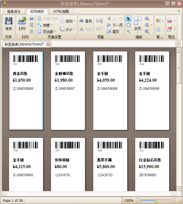The height and width of the screenshot is (204, 183).
Task: Click the Orientation (定向) icon
Action: click(62, 21)
